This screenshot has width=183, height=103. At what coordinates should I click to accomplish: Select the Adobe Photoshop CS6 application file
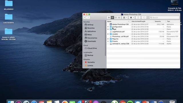tap(120, 24)
